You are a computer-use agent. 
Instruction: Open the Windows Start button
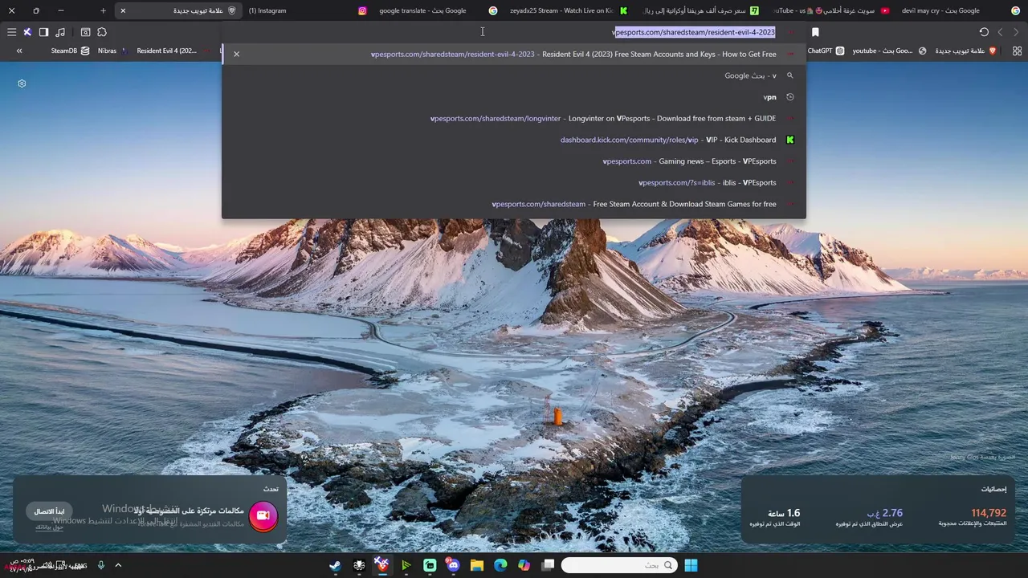(x=691, y=565)
